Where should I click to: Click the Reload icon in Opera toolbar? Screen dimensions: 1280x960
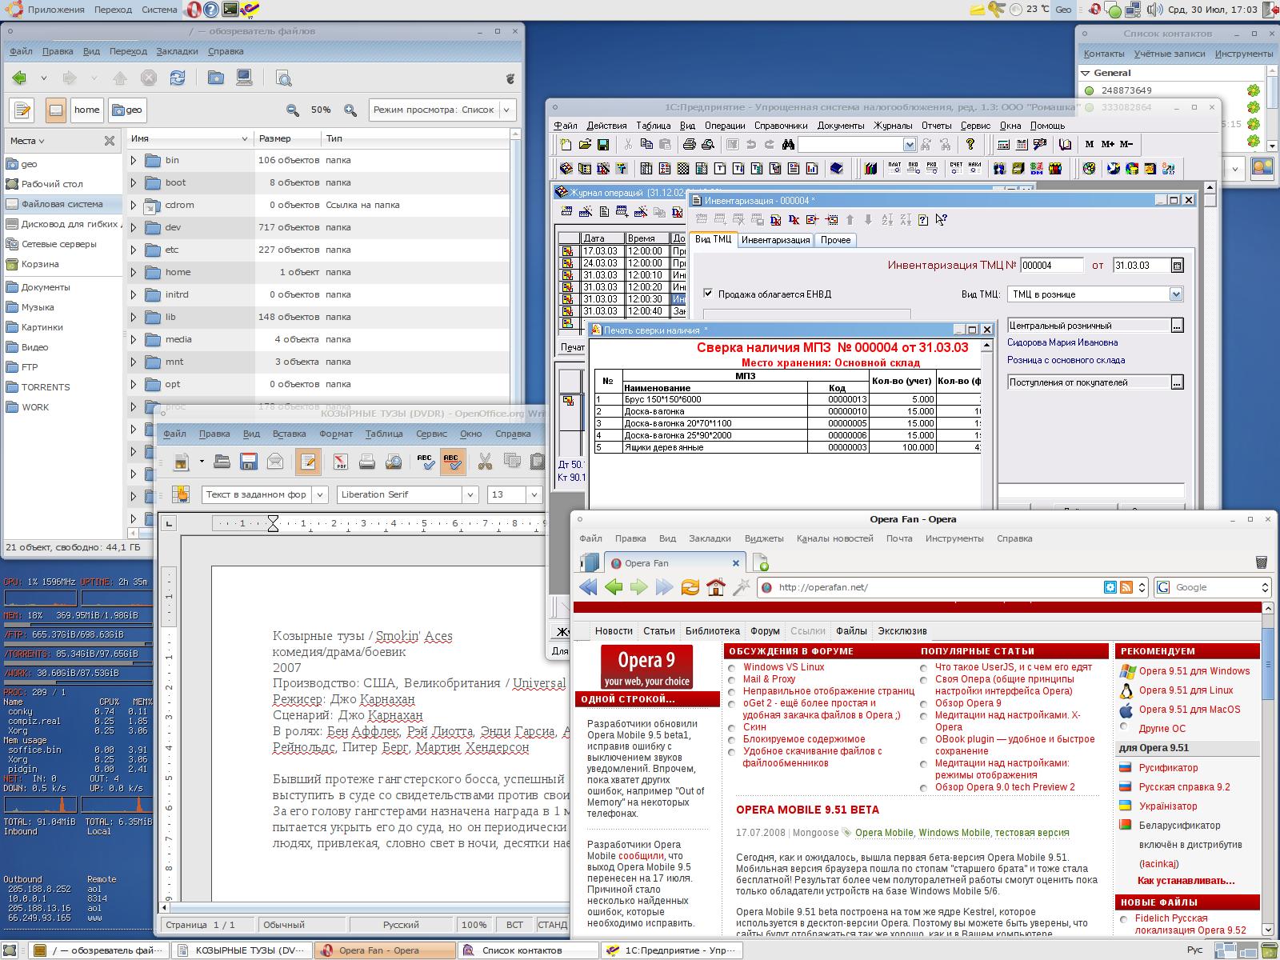[690, 587]
